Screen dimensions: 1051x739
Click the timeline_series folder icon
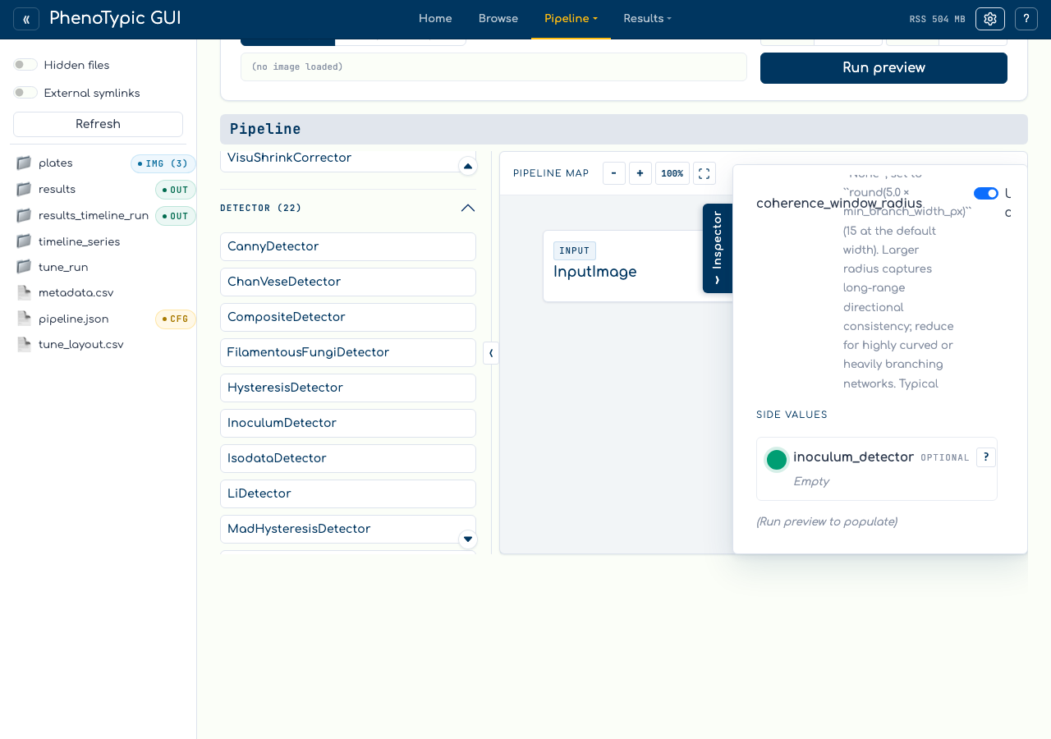(24, 241)
